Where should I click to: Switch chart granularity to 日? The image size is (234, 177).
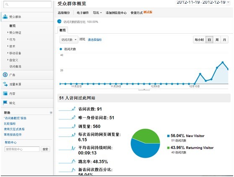[209, 40]
